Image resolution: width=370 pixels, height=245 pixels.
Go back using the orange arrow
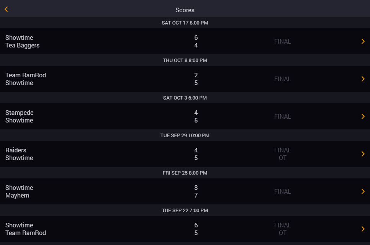[7, 9]
